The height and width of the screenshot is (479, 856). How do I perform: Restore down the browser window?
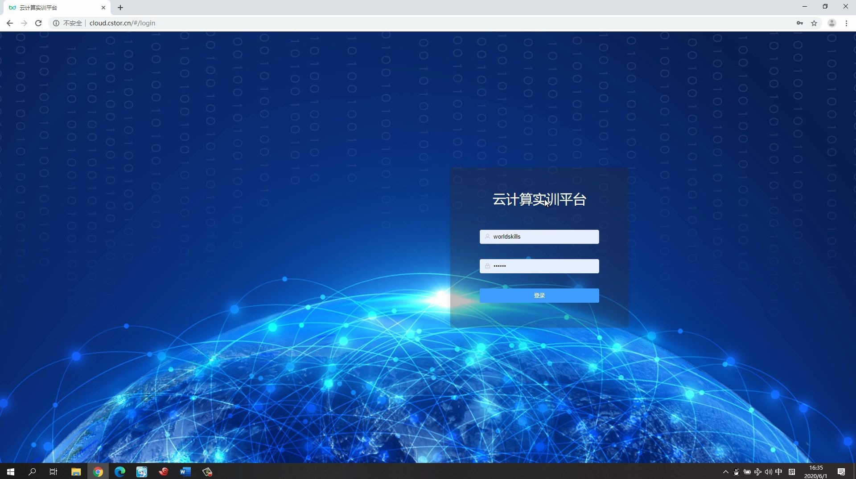(x=825, y=7)
